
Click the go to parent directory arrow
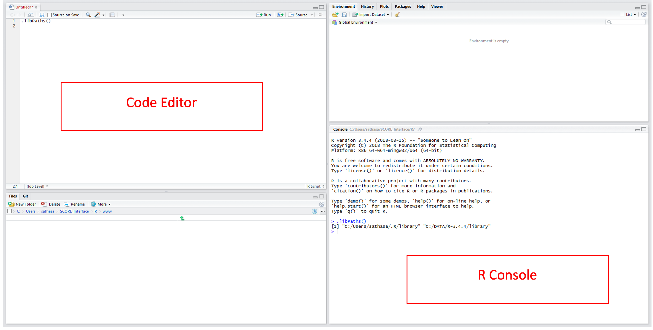pyautogui.click(x=182, y=218)
